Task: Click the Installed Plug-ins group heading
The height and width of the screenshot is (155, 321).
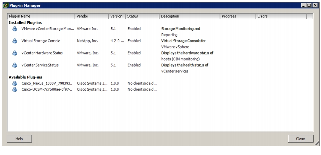Action: coord(25,23)
